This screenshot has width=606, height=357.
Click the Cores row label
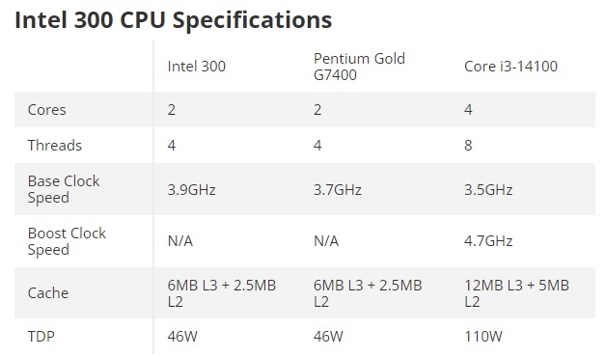tap(46, 110)
